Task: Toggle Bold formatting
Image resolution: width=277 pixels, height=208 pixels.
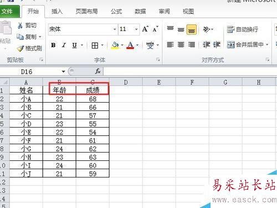Action: tap(53, 45)
